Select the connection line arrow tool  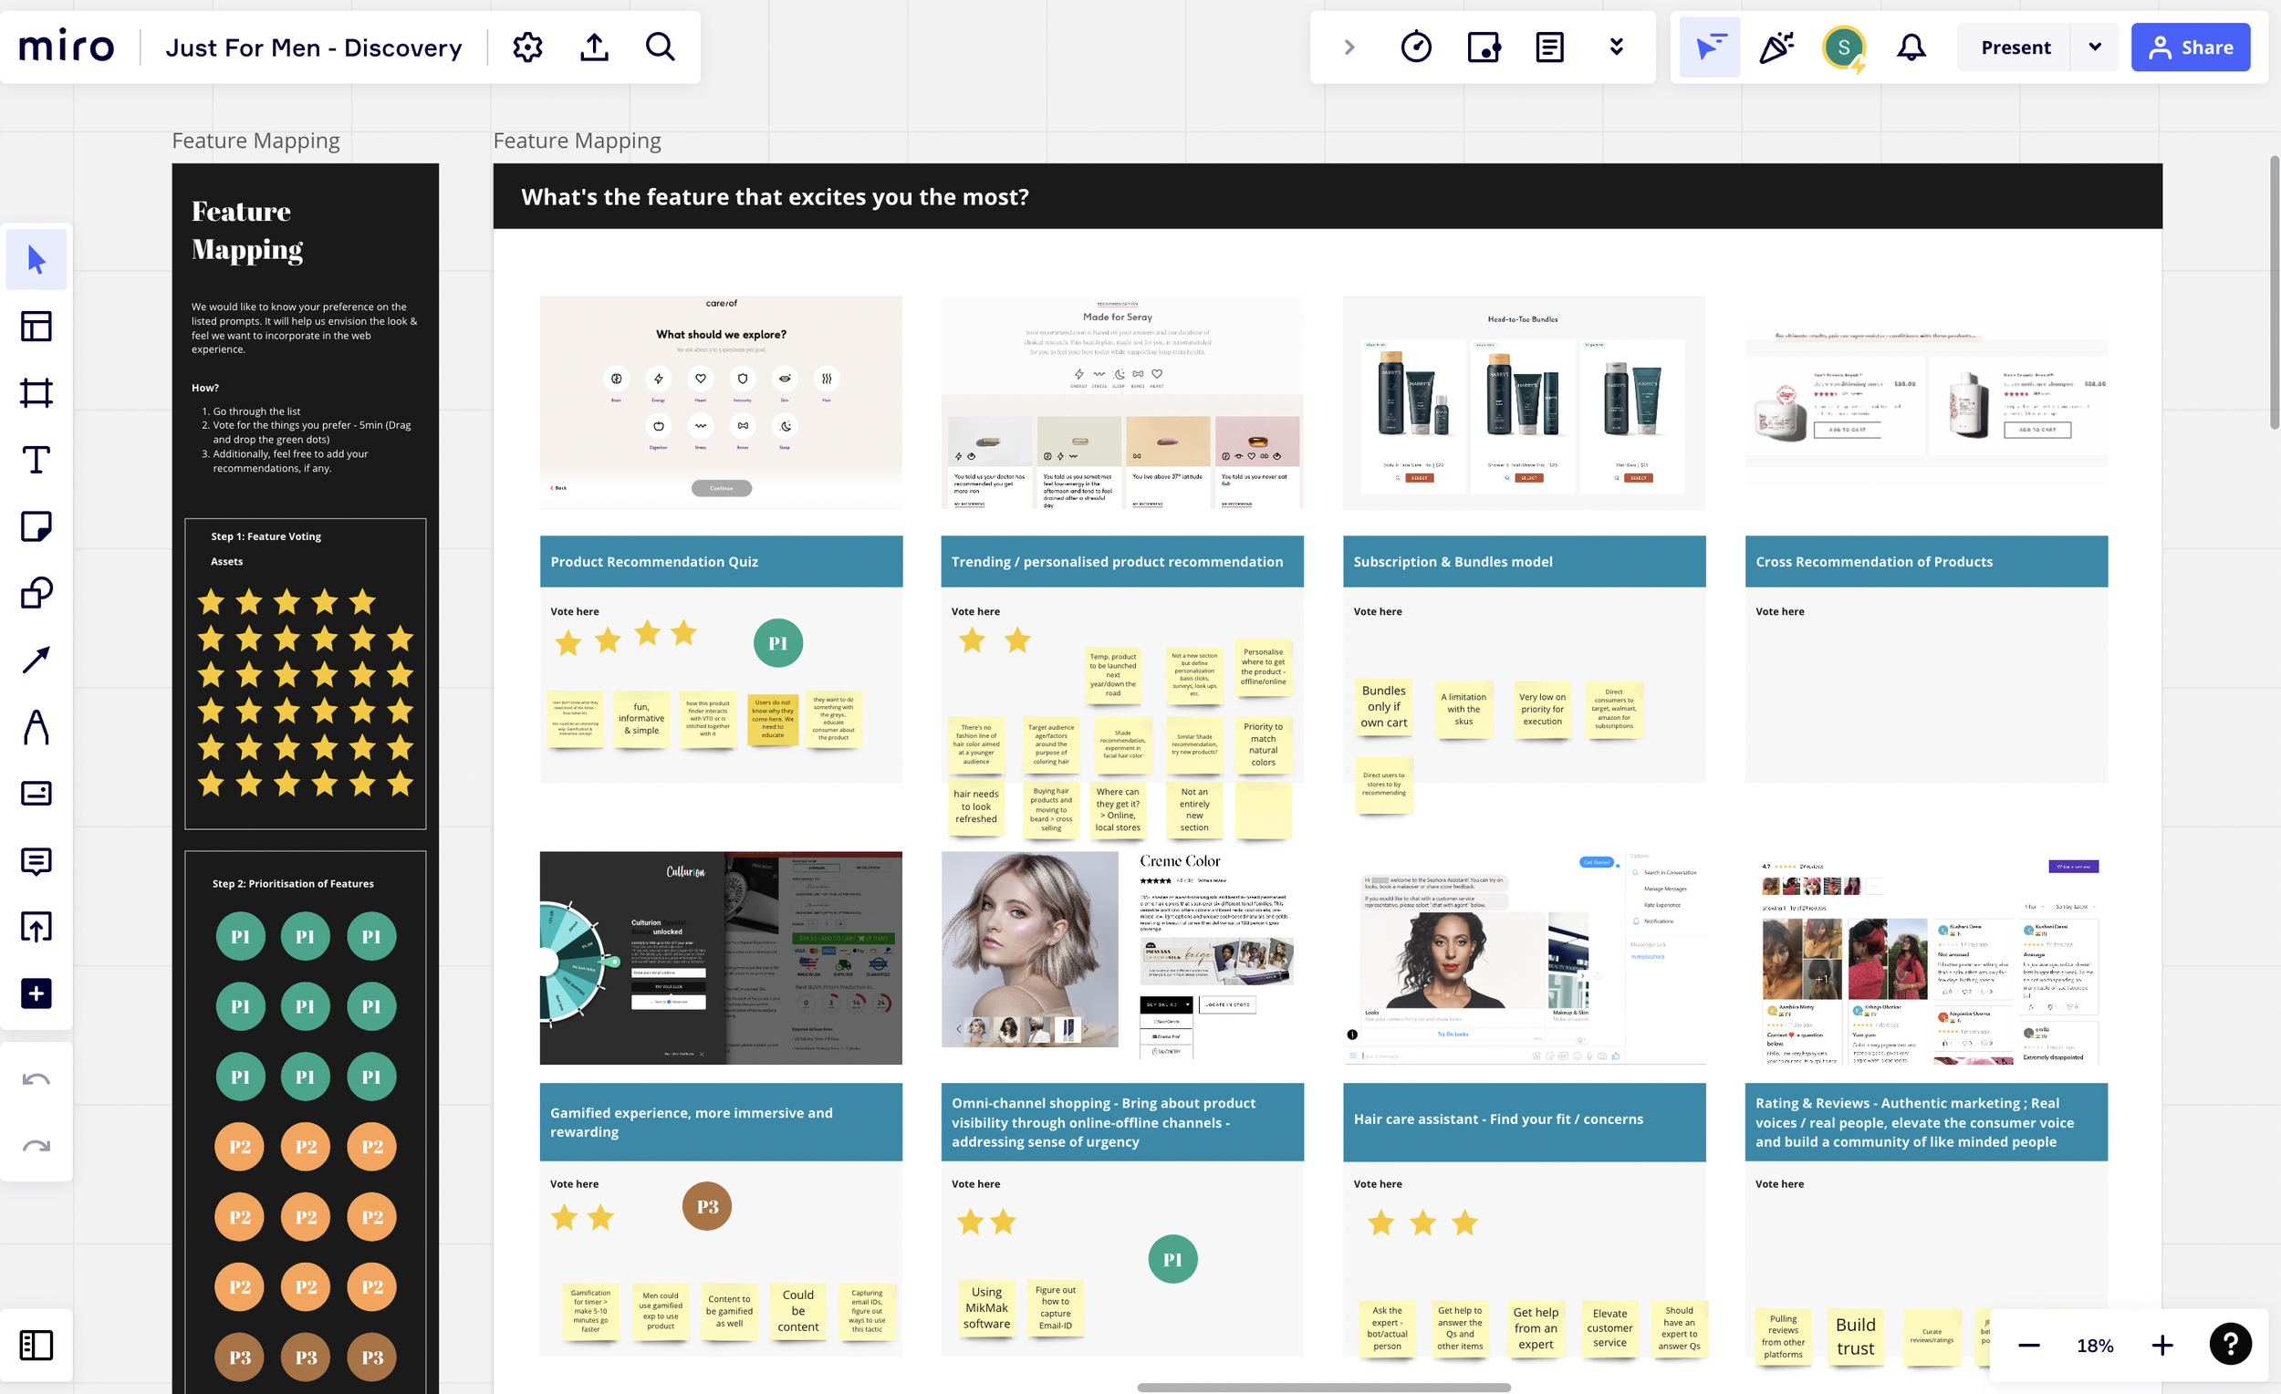pyautogui.click(x=36, y=660)
